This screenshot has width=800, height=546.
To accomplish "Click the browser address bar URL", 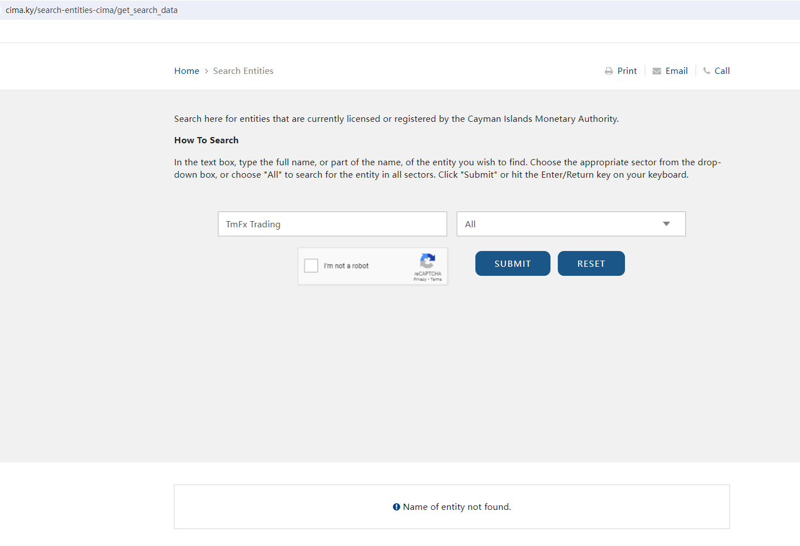I will [x=91, y=10].
